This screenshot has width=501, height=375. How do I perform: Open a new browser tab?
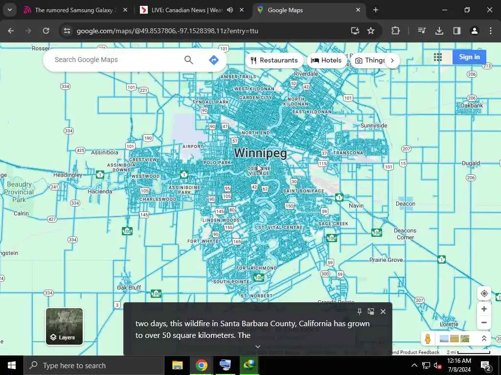[x=376, y=10]
